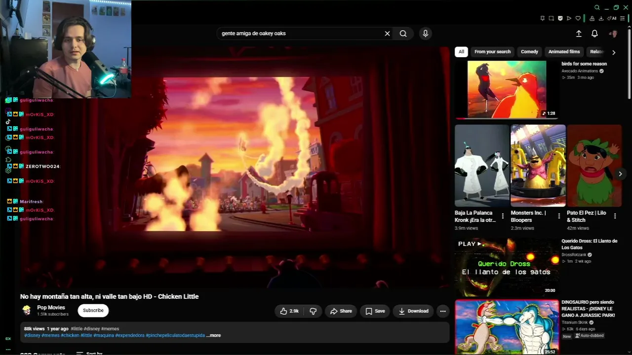This screenshot has width=632, height=355.
Task: Click the browser tab search magnifier
Action: 597,7
